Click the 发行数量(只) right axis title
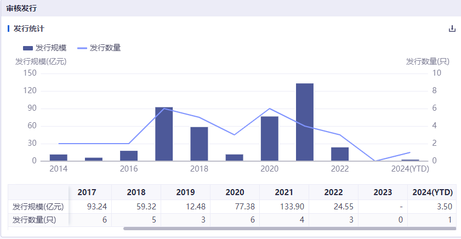This screenshot has height=239, width=461. click(428, 61)
